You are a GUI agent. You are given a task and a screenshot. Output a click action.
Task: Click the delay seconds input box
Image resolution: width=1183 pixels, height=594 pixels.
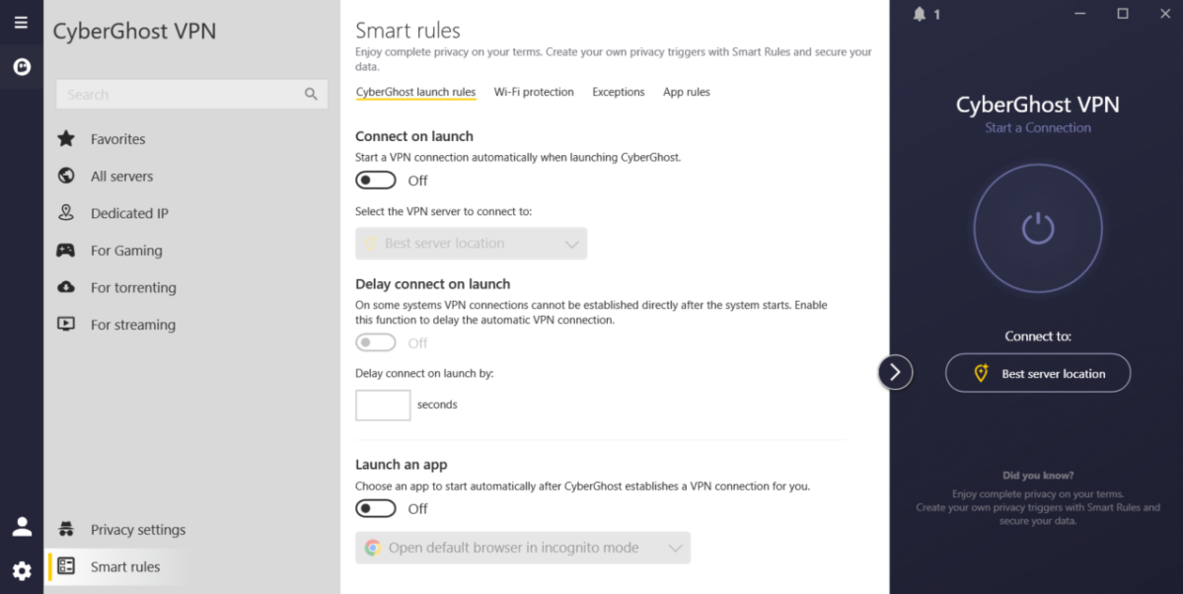coord(383,405)
